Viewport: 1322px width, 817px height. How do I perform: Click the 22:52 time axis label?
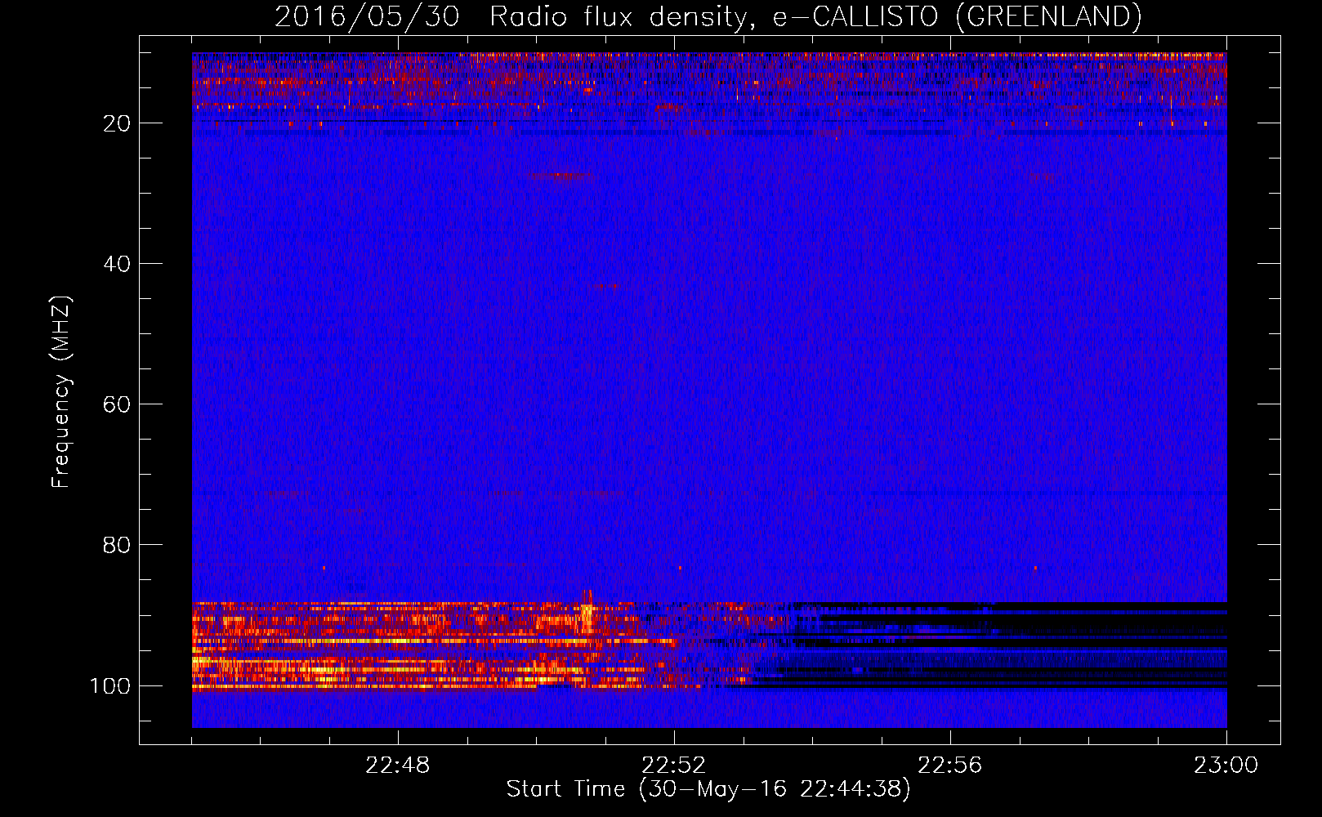[x=674, y=766]
